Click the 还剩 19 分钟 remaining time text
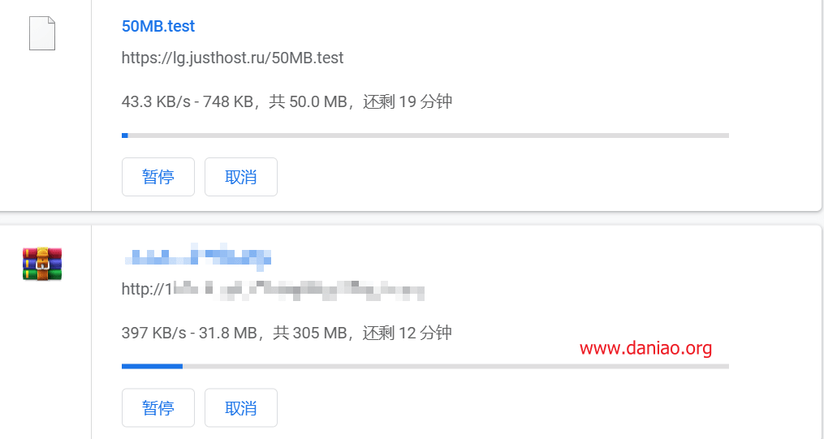Image resolution: width=824 pixels, height=439 pixels. coord(408,101)
